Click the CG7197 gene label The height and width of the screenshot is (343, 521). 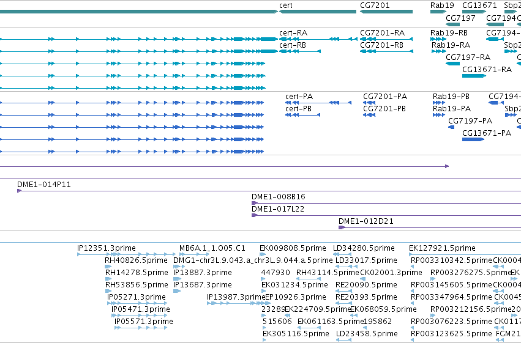(x=460, y=18)
